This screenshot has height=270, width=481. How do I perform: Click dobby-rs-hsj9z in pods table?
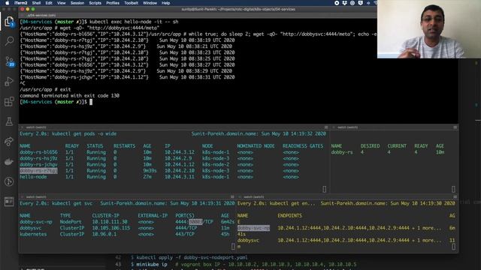pos(38,158)
